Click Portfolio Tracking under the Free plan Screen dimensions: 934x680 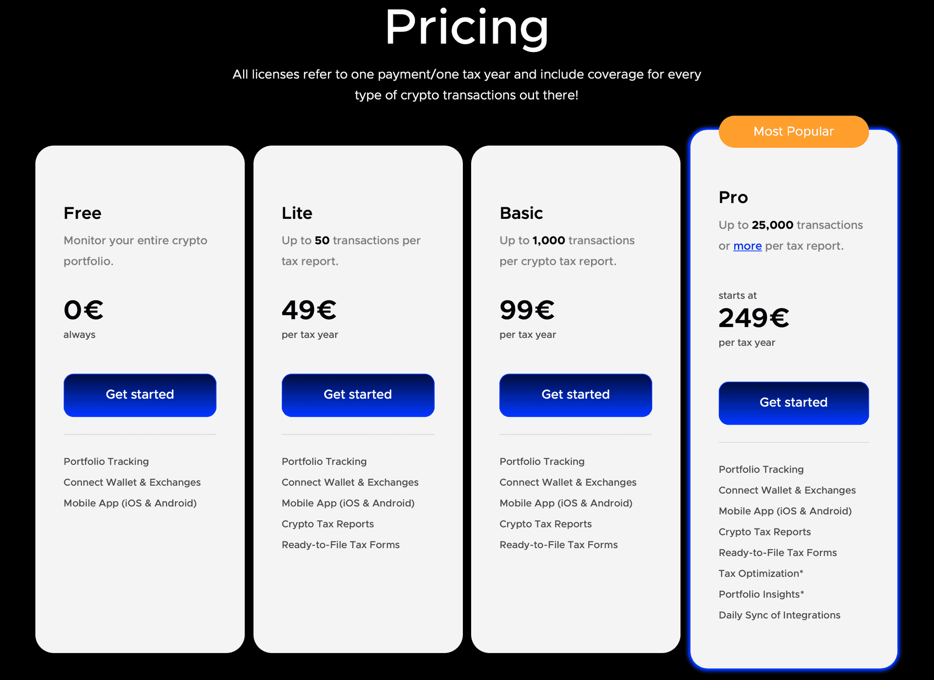[106, 461]
